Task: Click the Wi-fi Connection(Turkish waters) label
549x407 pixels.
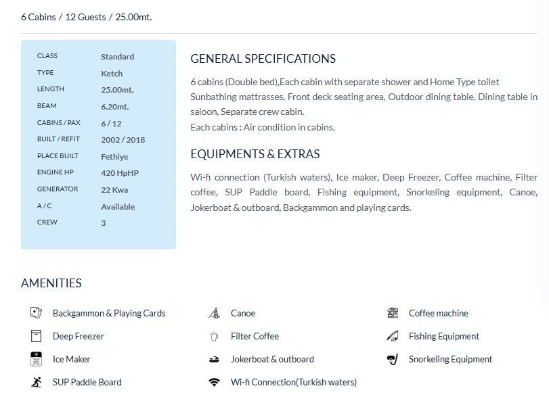Action: point(293,382)
